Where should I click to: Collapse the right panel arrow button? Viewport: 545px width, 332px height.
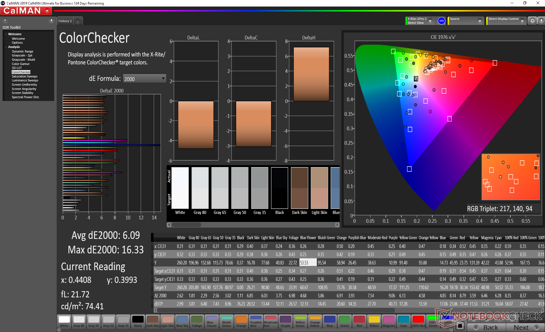541,21
